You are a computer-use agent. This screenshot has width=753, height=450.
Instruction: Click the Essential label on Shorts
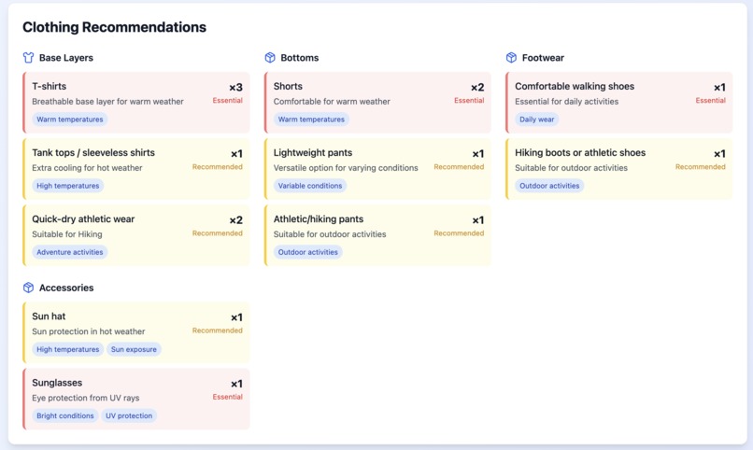469,100
